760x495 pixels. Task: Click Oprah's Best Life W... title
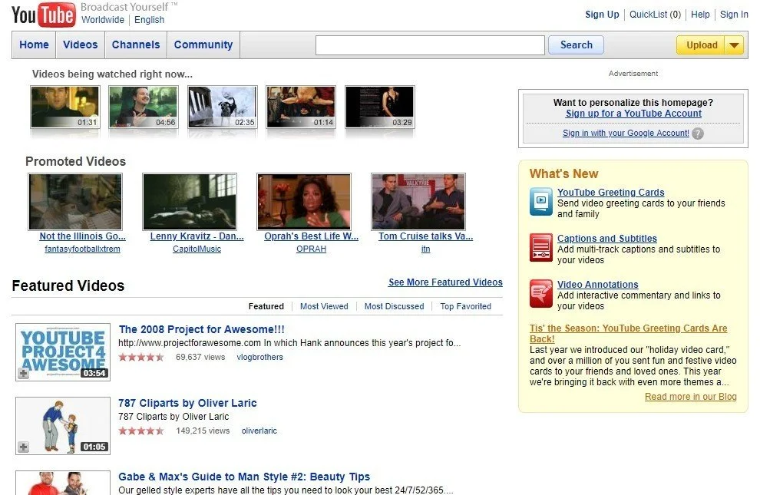pos(311,236)
